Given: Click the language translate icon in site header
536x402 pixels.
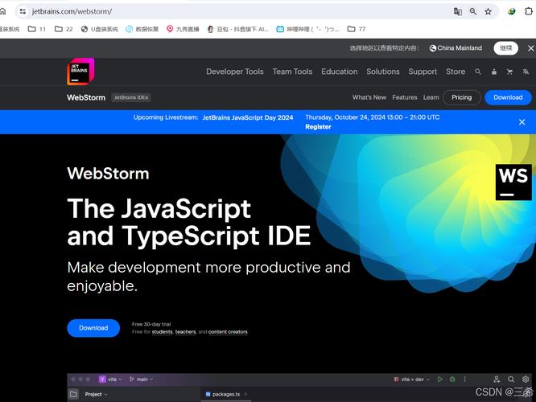Looking at the screenshot, I should point(526,72).
